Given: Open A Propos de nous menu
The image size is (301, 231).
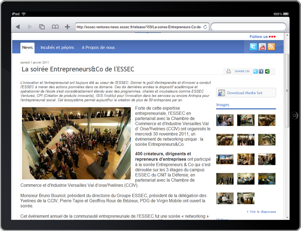Looking at the screenshot, I should coord(98,47).
